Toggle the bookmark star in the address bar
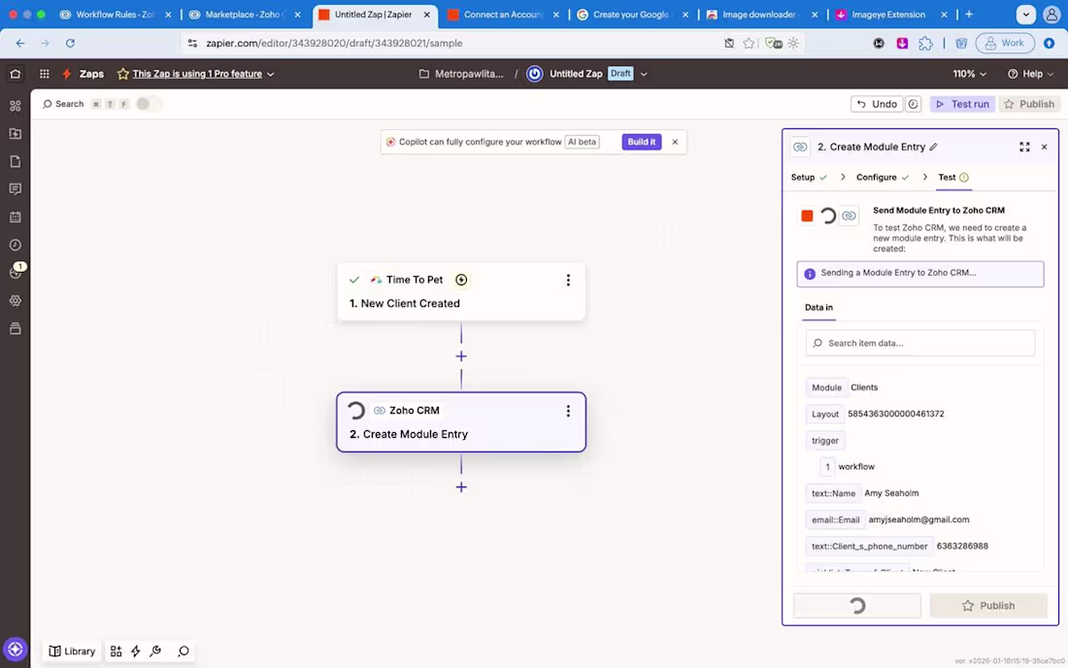 click(748, 43)
